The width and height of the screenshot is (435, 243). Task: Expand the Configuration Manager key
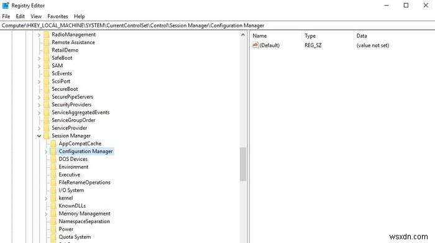[46, 152]
